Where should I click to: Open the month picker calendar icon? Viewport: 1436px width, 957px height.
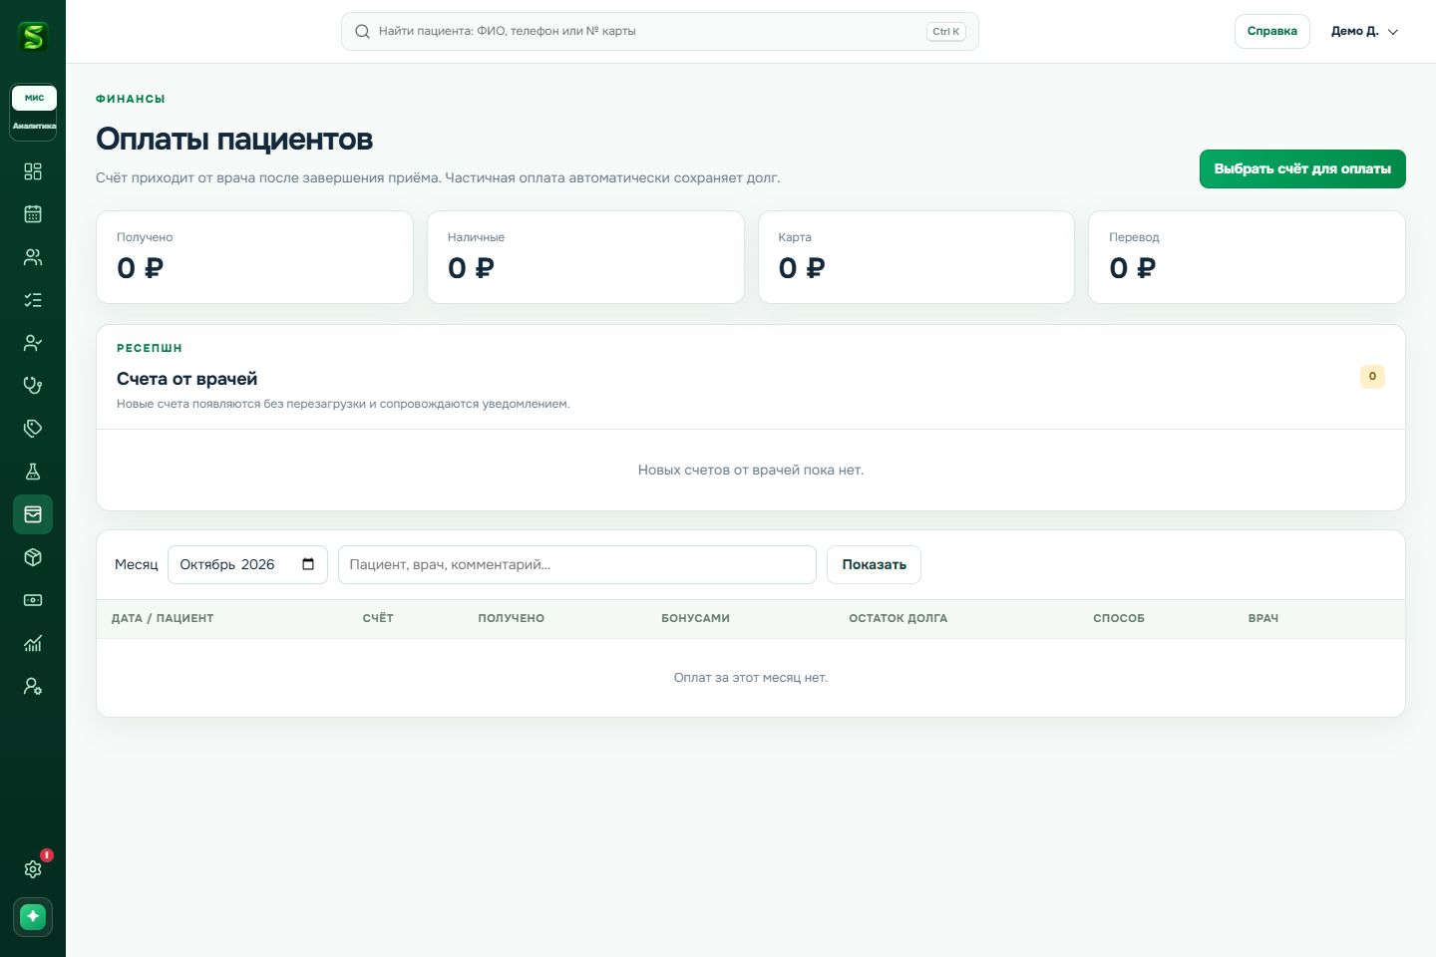tap(308, 564)
